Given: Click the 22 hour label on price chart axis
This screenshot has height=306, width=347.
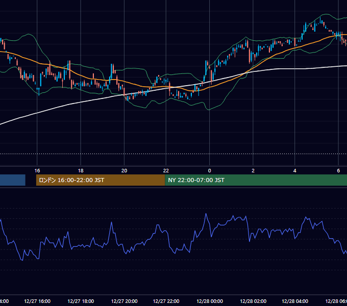Looking at the screenshot, I should (x=166, y=171).
